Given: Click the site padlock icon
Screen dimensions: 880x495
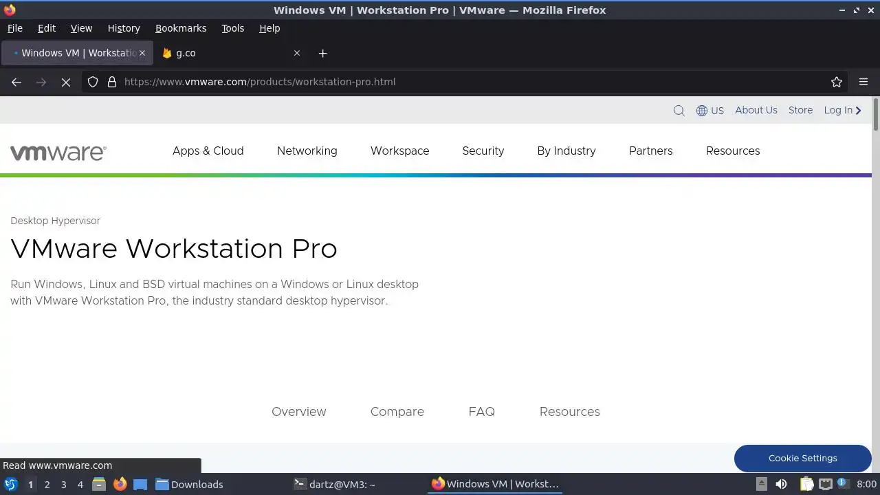Looking at the screenshot, I should pos(112,82).
